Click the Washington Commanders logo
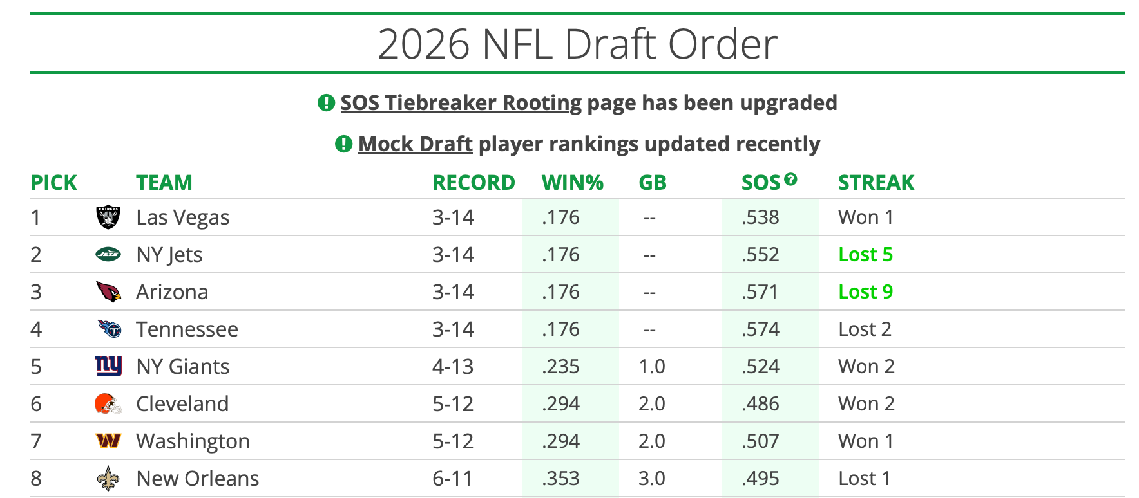 pos(108,441)
